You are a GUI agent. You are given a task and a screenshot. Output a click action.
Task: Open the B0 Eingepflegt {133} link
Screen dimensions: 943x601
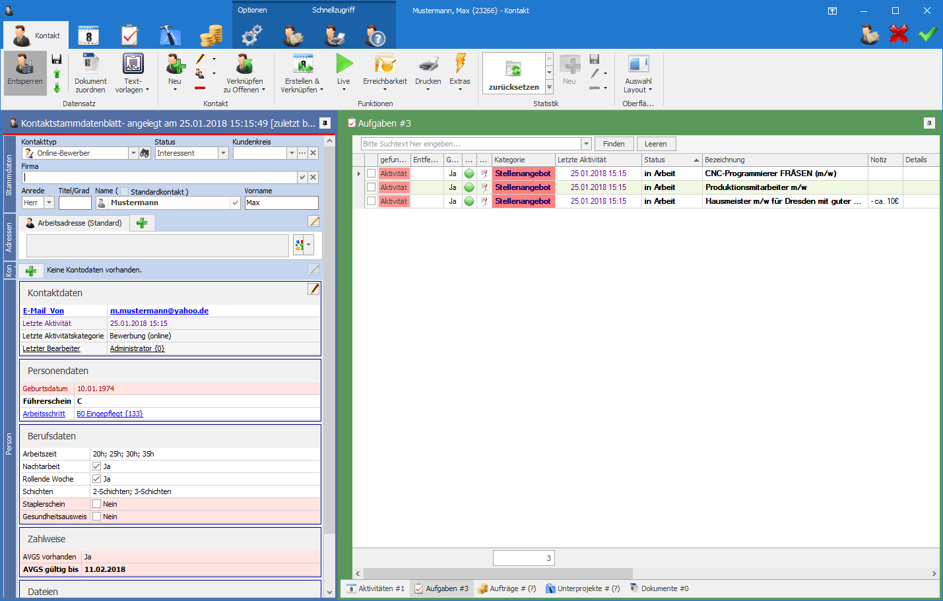pos(110,414)
